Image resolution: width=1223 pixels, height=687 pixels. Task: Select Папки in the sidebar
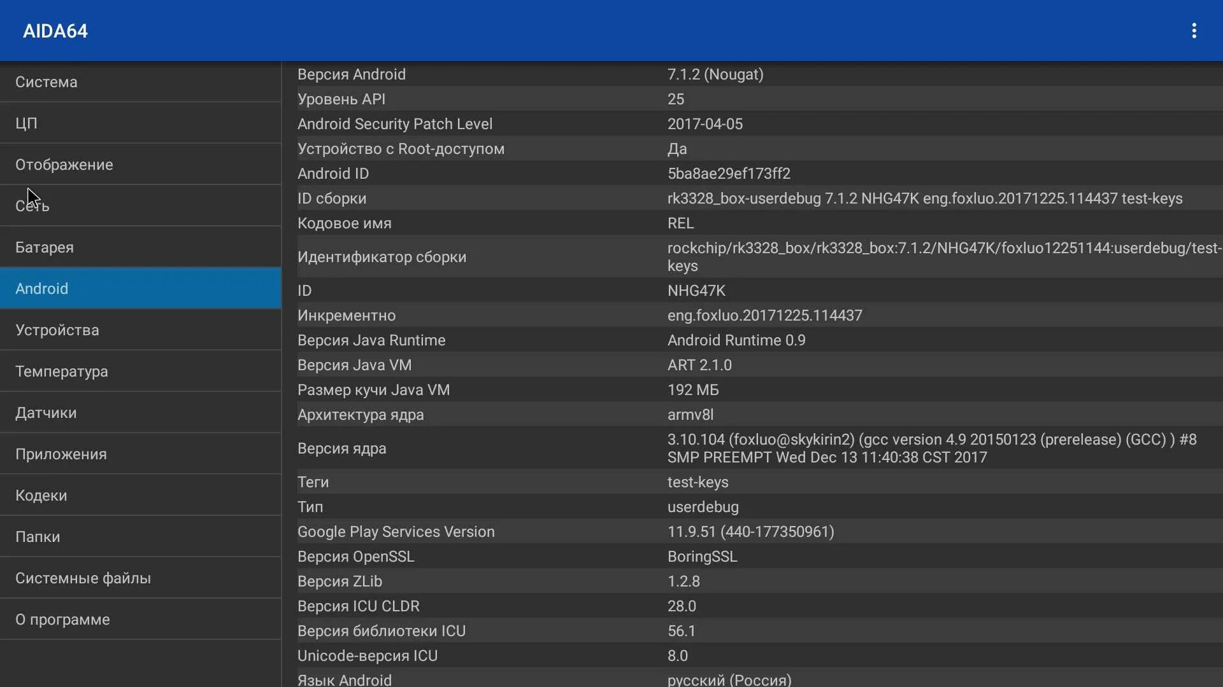click(x=140, y=537)
